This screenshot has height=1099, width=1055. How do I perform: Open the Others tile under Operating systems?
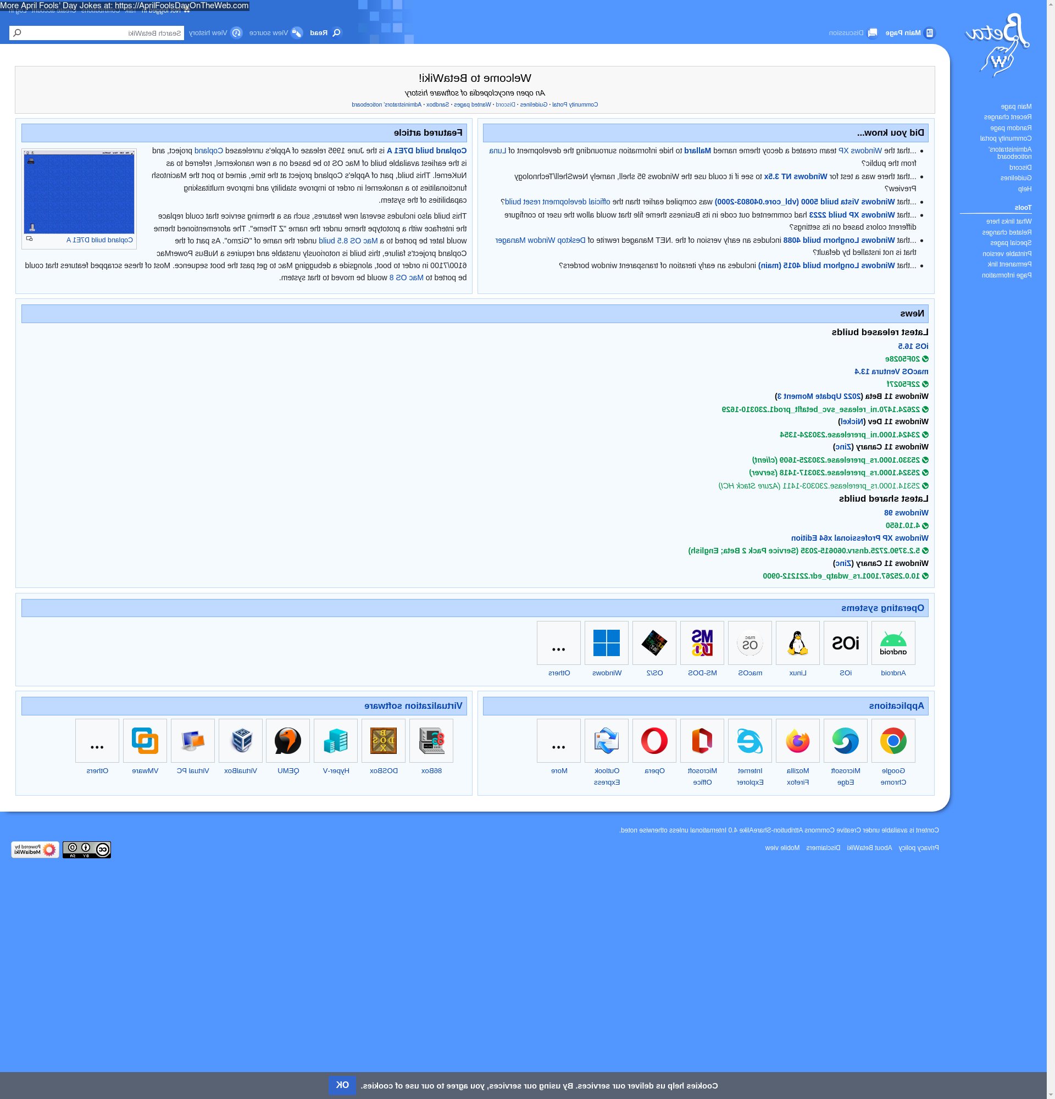pos(558,642)
